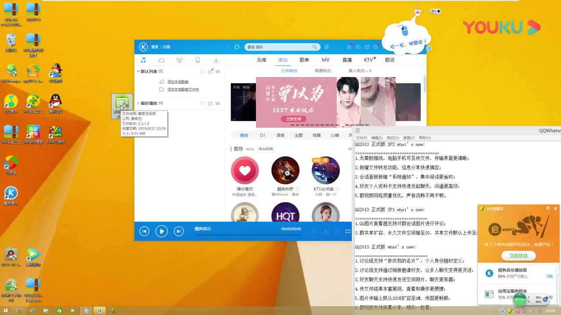Open the game controller icon in header
Screen dimensions: 561x315
358,47
